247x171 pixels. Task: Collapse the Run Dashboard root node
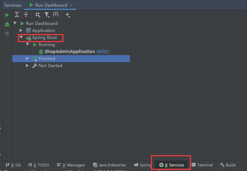(x=15, y=24)
